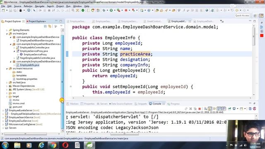Click the Link with Editor icon in Project Explorer
The height and width of the screenshot is (149, 265).
click(x=50, y=26)
